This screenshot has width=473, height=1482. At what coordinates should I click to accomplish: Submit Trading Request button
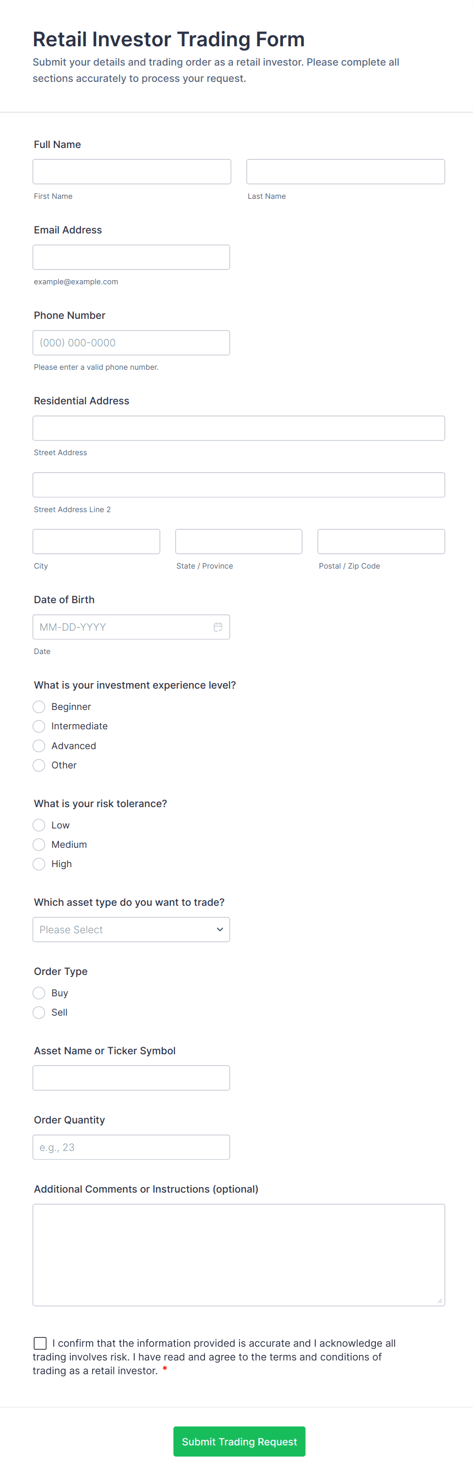240,1441
